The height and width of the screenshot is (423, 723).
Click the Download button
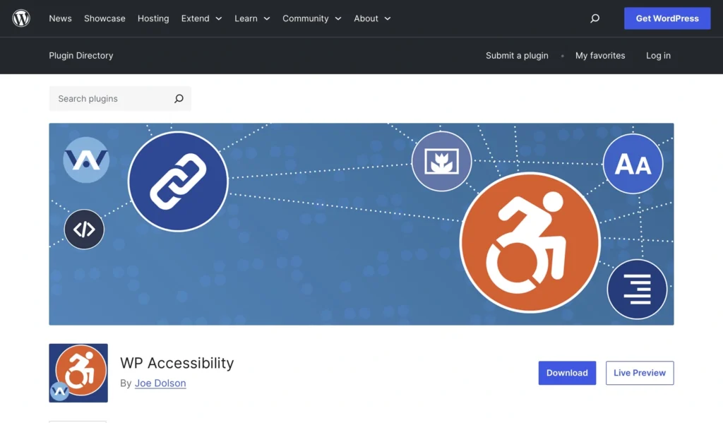tap(567, 373)
